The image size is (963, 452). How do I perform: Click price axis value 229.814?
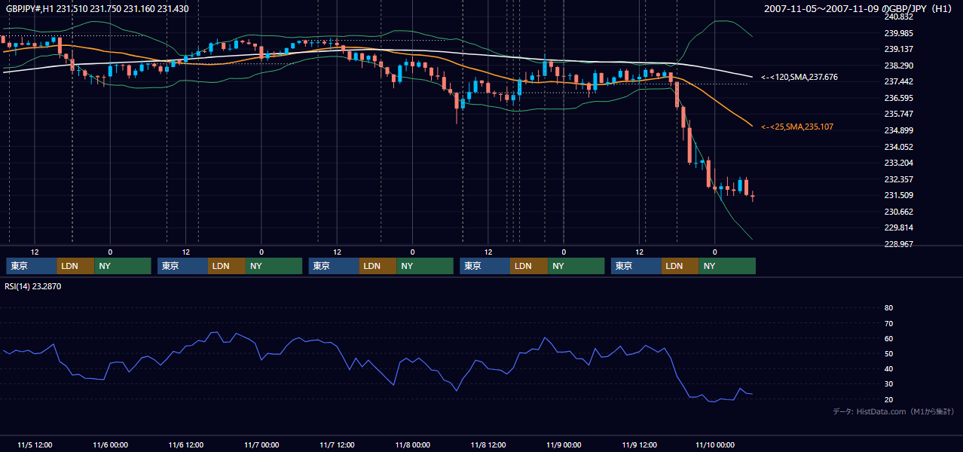pyautogui.click(x=898, y=228)
